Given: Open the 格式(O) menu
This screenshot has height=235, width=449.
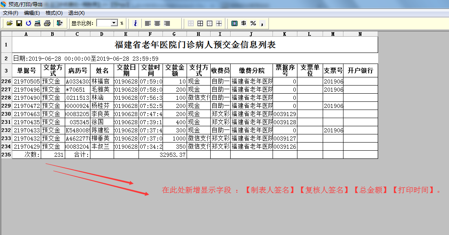Looking at the screenshot, I should 54,13.
